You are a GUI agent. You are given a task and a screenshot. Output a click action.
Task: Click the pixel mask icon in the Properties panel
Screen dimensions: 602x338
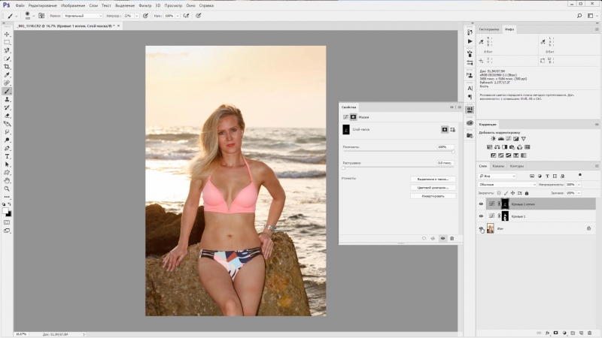(x=444, y=129)
